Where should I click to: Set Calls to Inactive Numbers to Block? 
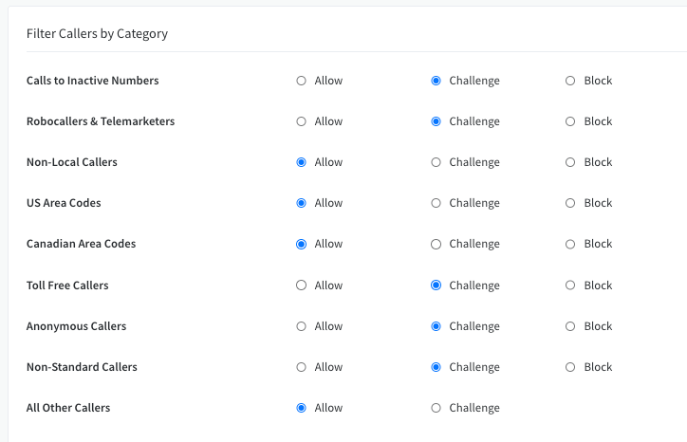click(x=570, y=81)
